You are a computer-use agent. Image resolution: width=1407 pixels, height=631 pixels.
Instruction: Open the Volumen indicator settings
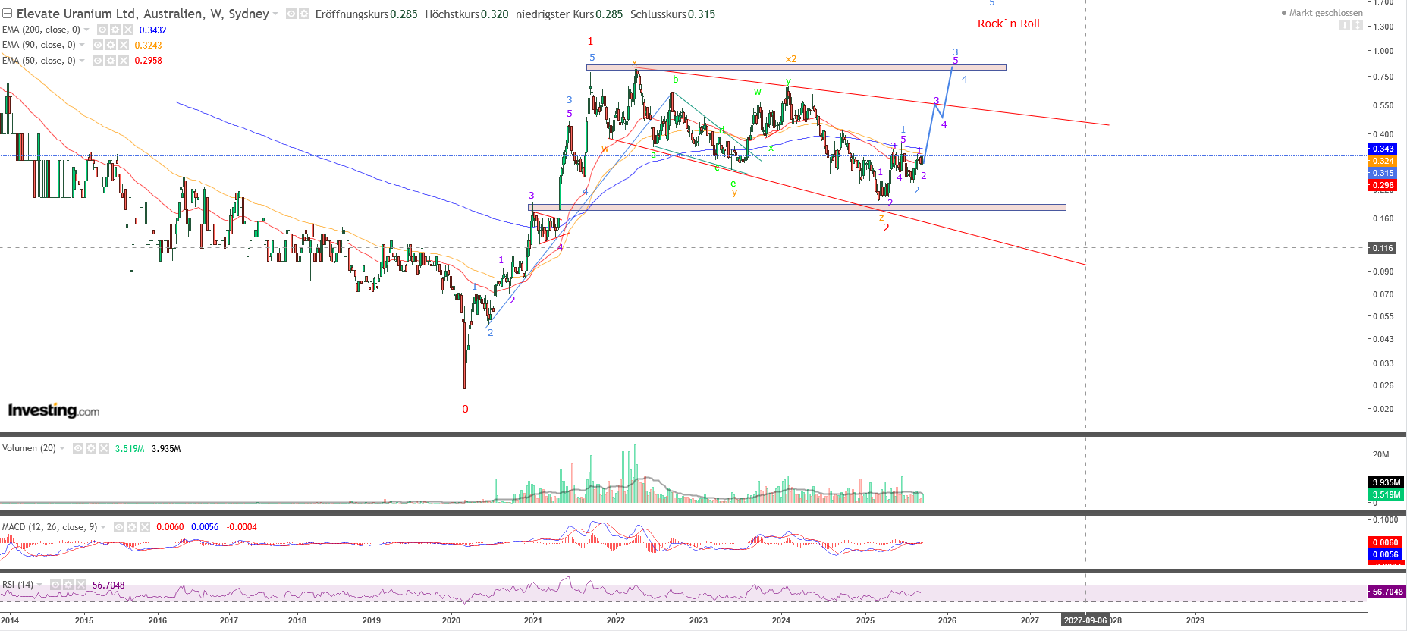click(91, 448)
